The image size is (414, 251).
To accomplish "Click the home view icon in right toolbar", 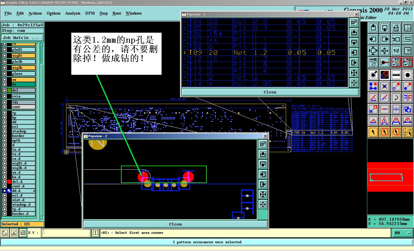I will click(396, 28).
